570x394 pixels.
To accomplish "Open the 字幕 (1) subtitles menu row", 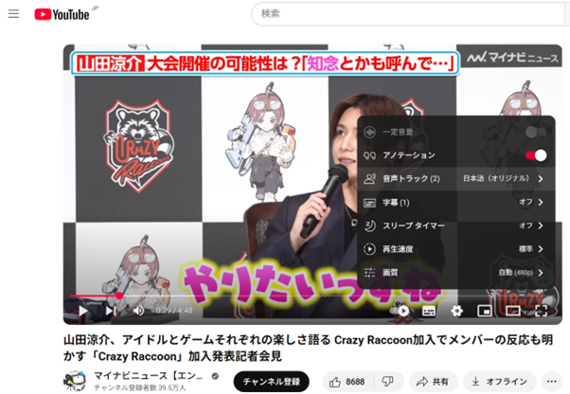I will click(x=456, y=202).
